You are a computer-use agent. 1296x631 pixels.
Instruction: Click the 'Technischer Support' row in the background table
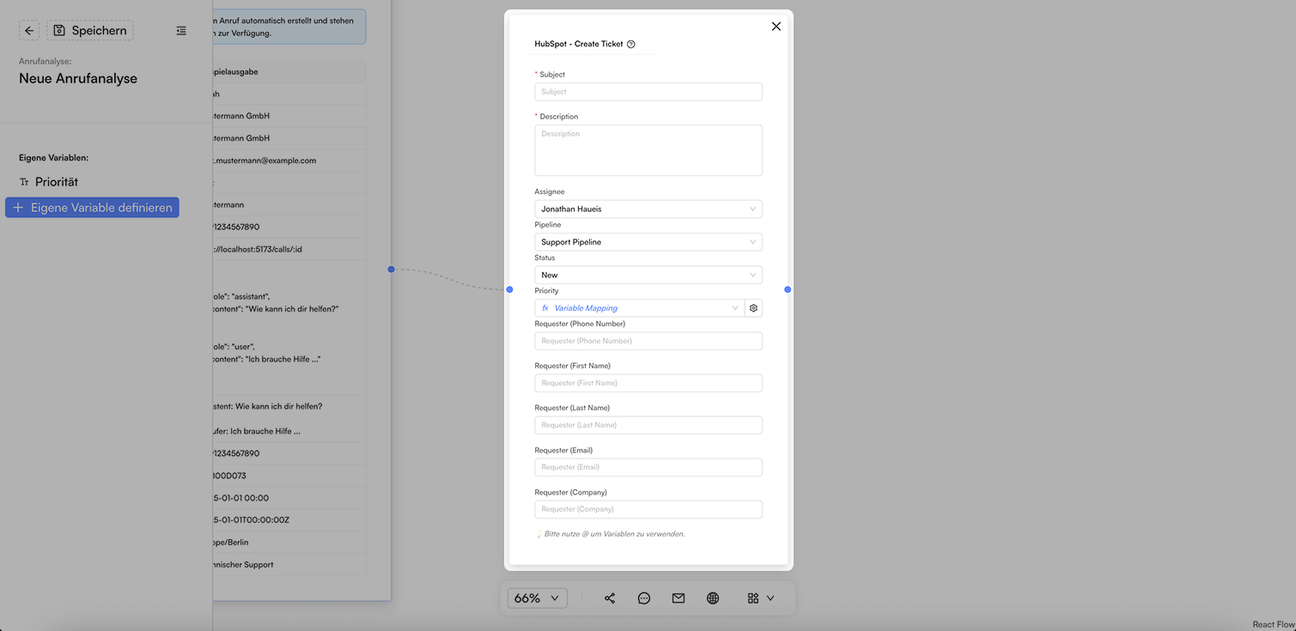pos(289,565)
